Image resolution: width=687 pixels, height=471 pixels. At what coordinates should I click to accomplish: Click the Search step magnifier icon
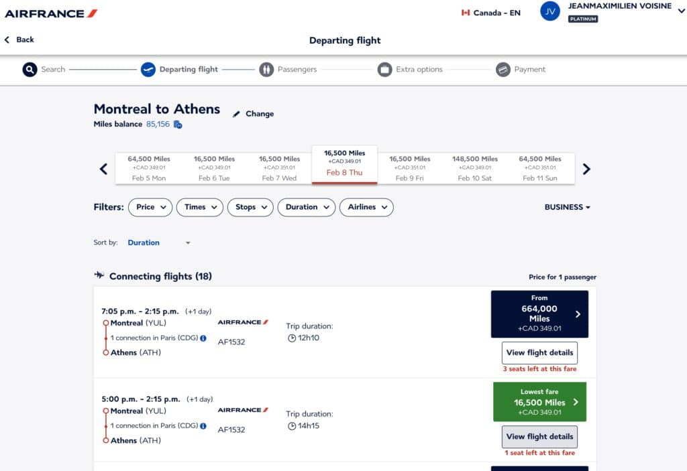(x=30, y=70)
